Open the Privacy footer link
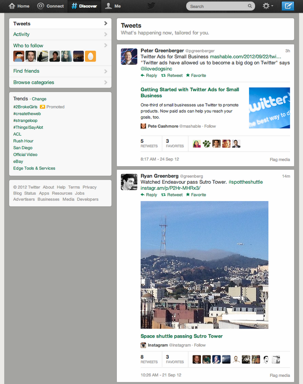This screenshot has height=384, width=303. click(89, 187)
